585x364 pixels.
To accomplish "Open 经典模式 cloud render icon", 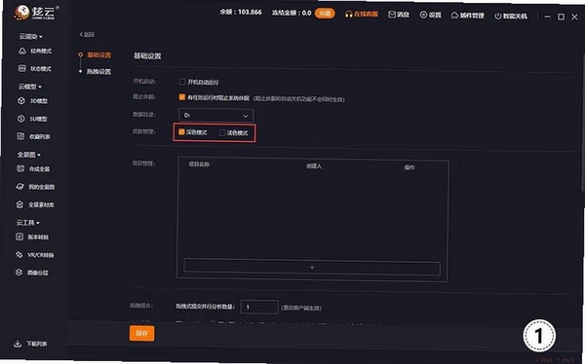I will tap(22, 51).
